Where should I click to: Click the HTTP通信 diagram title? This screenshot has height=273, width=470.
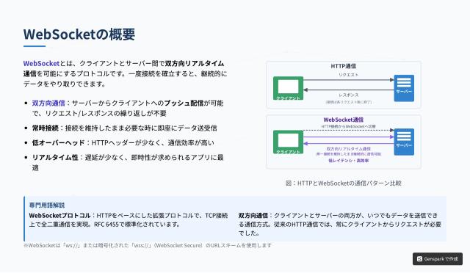344,66
